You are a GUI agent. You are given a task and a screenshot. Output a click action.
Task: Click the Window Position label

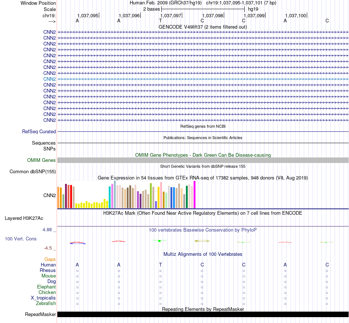38,3
